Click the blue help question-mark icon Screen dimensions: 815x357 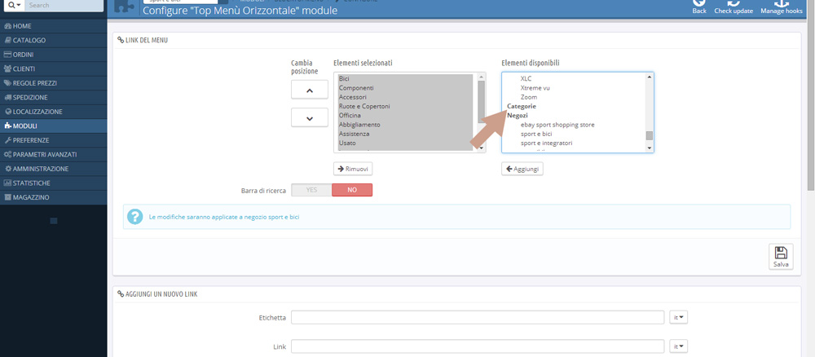135,217
